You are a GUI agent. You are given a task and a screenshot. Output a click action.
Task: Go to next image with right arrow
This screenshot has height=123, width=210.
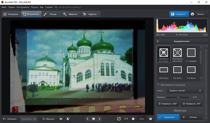[x=99, y=119]
